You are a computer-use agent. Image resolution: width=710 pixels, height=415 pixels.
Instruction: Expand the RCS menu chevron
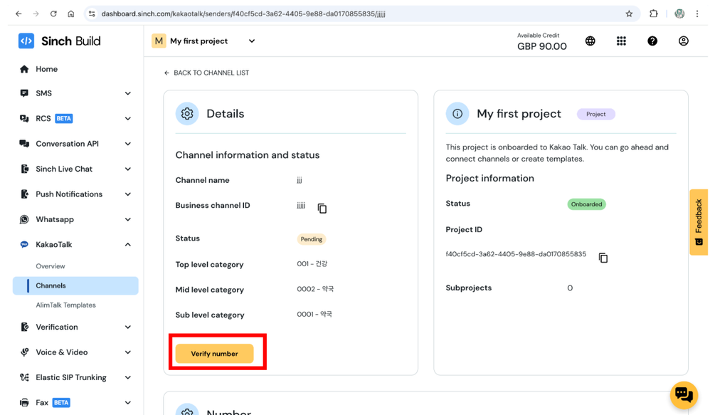pyautogui.click(x=128, y=119)
